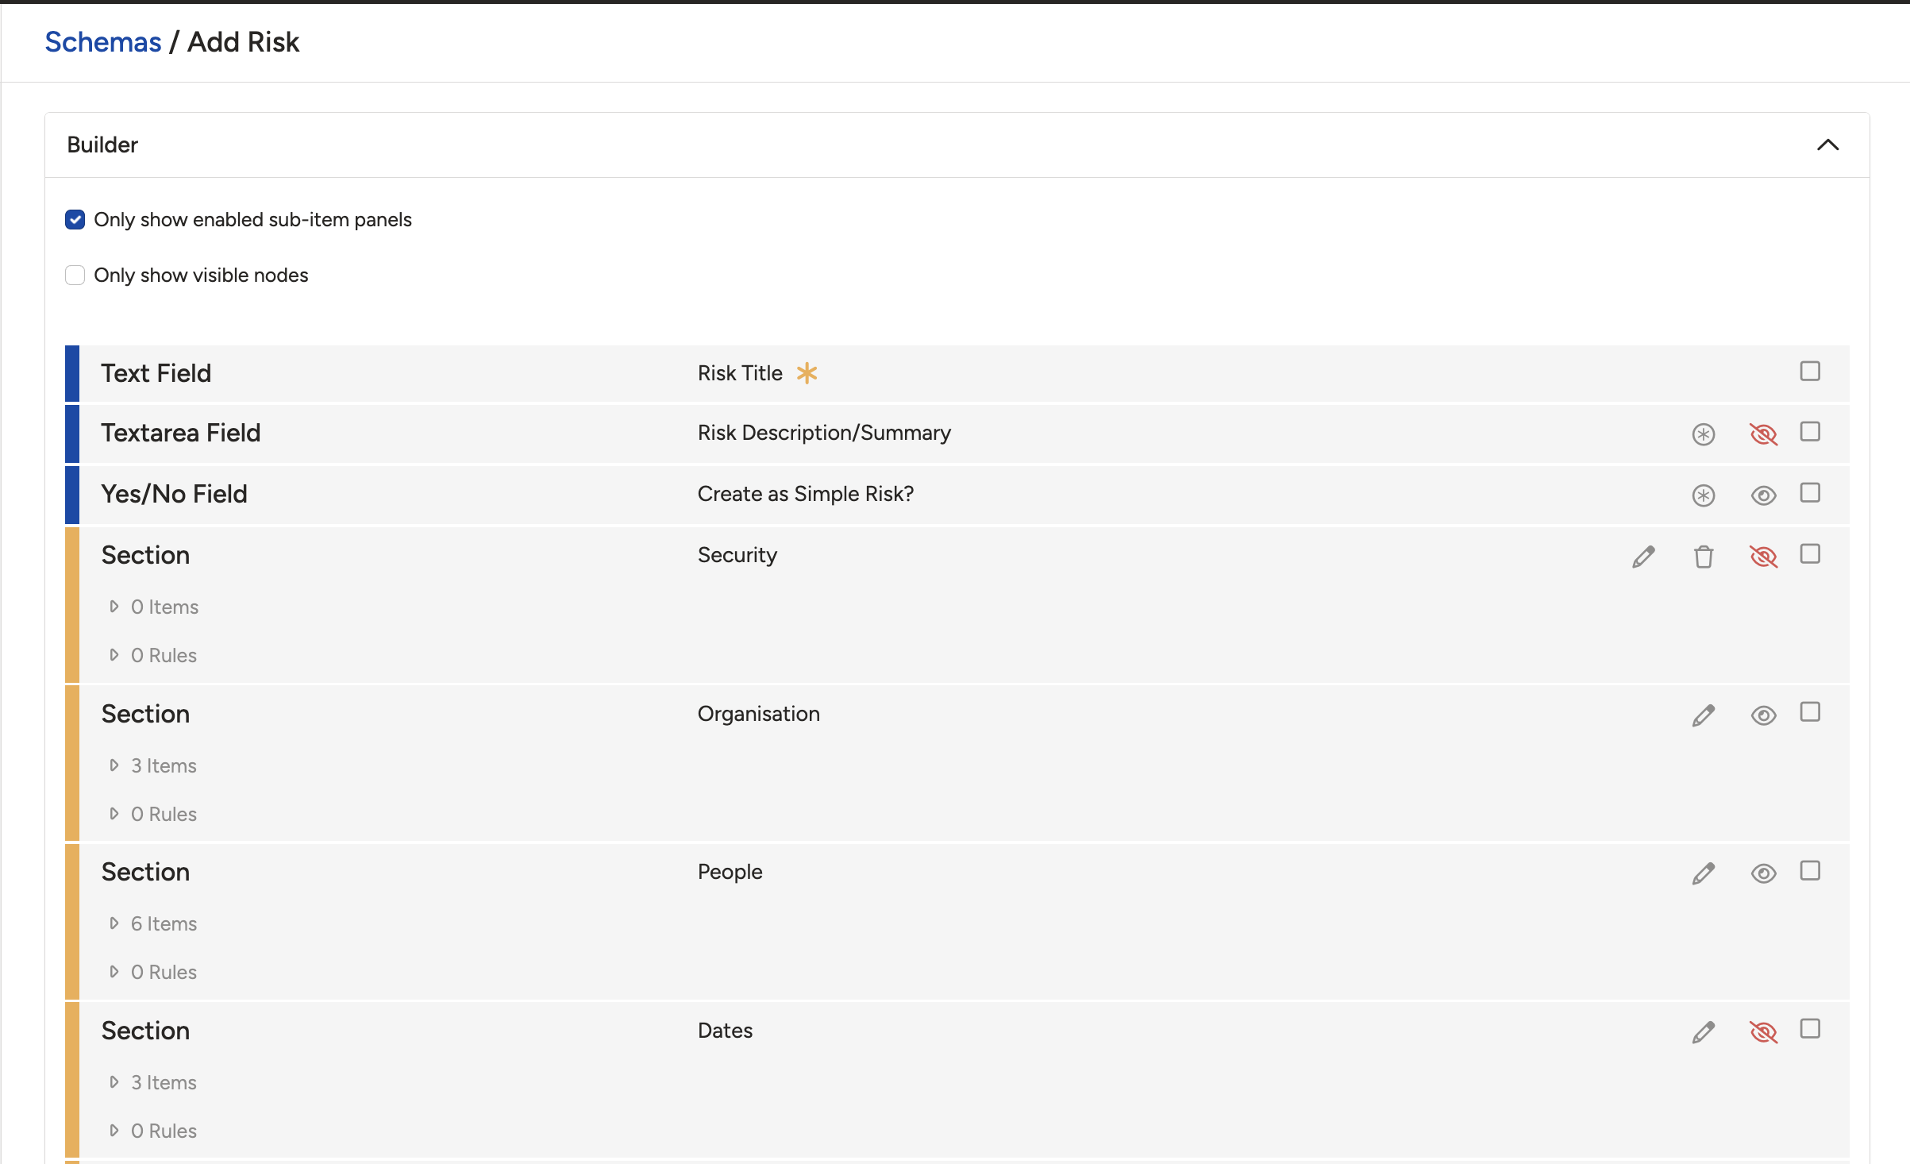Show the hidden Dates section
Image resolution: width=1910 pixels, height=1164 pixels.
[1763, 1032]
